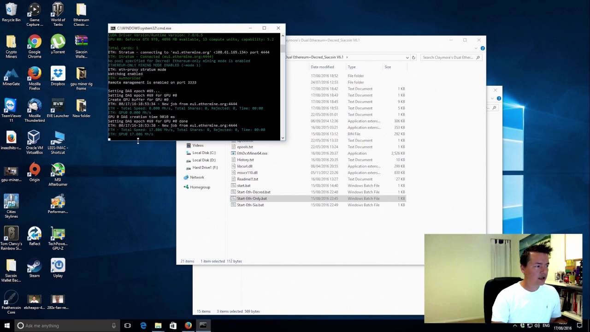The image size is (590, 332).
Task: Open Siacoin Wallet Backup folder
Action: (x=11, y=270)
